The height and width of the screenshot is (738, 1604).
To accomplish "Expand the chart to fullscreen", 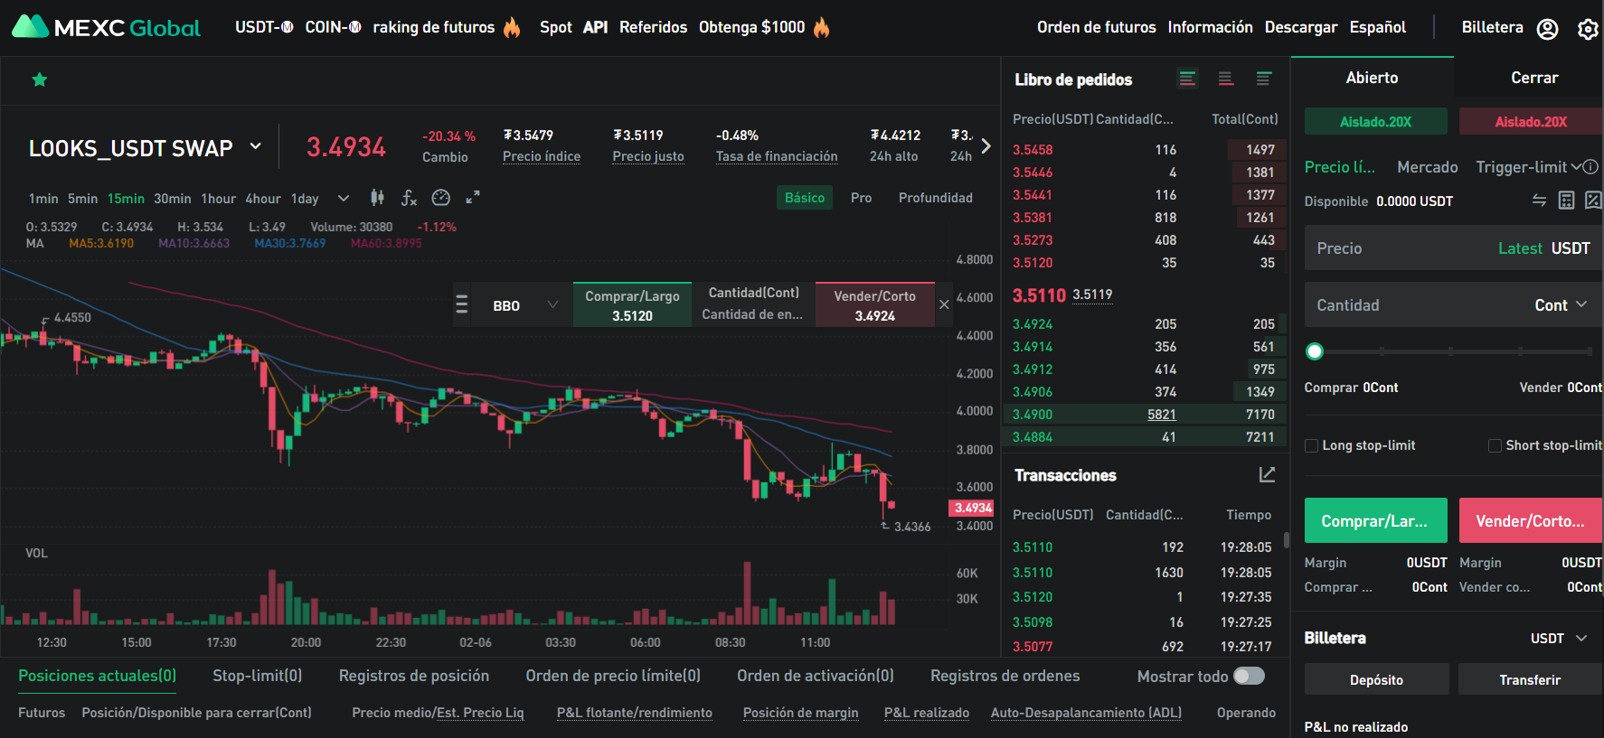I will click(473, 198).
